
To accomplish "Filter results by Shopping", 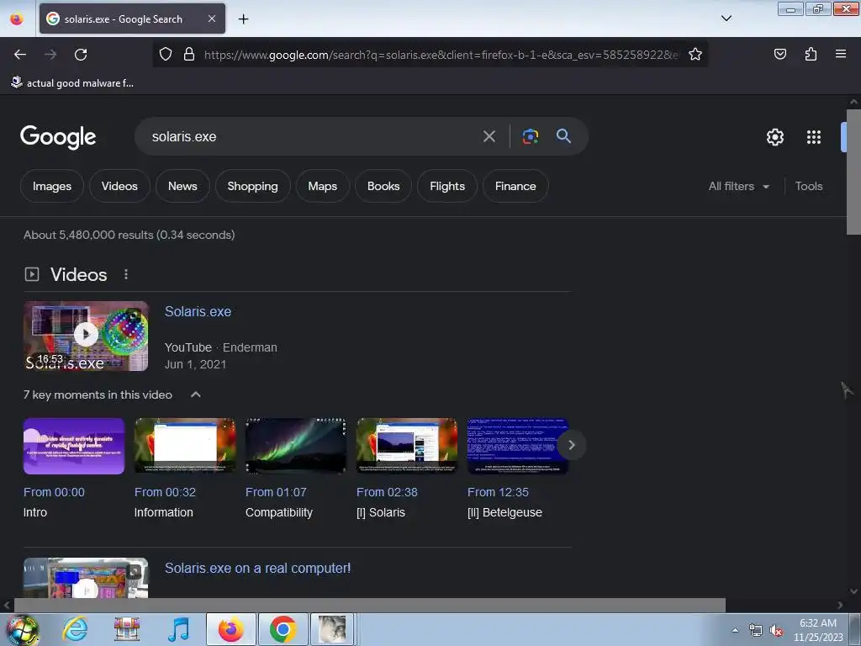I will tap(252, 186).
